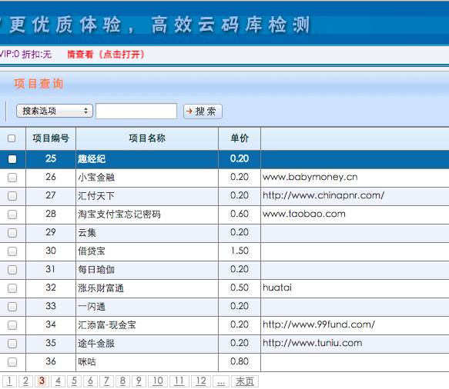
Task: Check the box for 趣经纪 row
Action: coord(12,159)
